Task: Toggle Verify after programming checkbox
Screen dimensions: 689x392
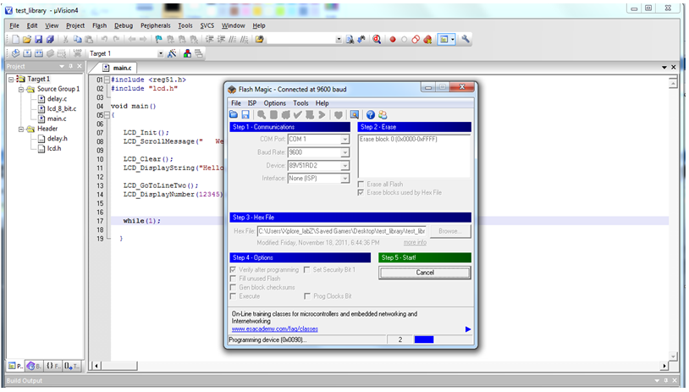Action: tap(233, 269)
